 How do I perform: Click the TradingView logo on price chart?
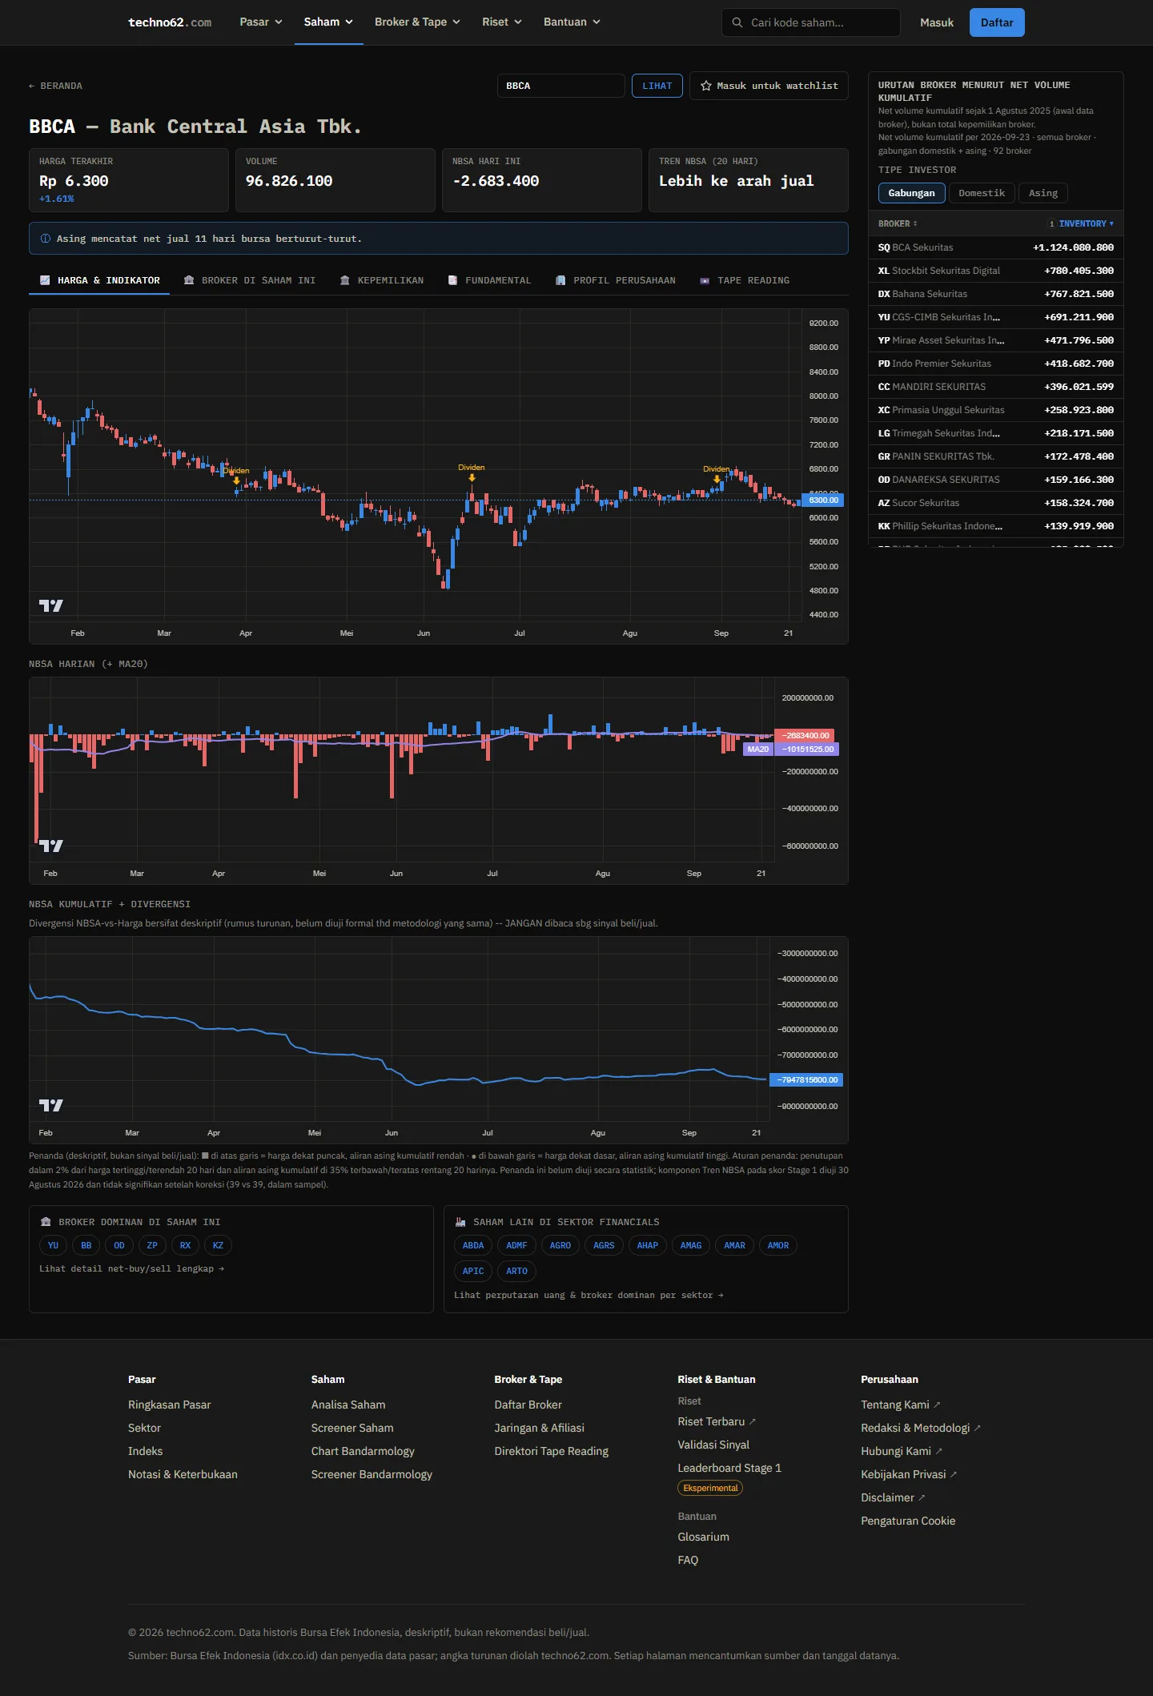click(51, 605)
